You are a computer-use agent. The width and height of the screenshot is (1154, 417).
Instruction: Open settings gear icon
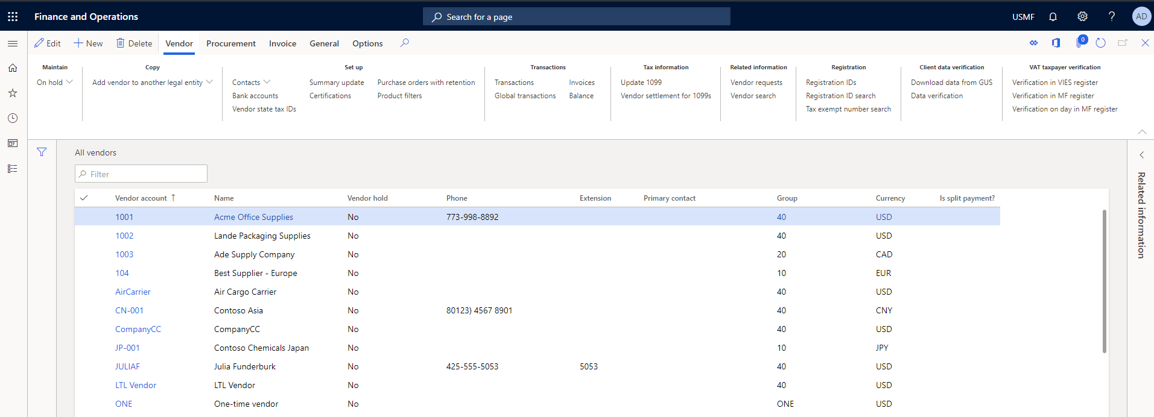click(1083, 17)
